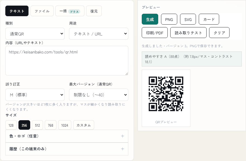
Task: Open the 用途 dropdown showing テキスト / URL
Action: pyautogui.click(x=99, y=34)
